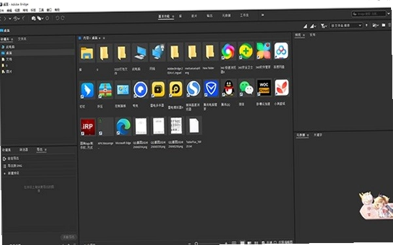Expand the workspace overflow arrow after tabs
The image size is (393, 245).
click(x=263, y=15)
